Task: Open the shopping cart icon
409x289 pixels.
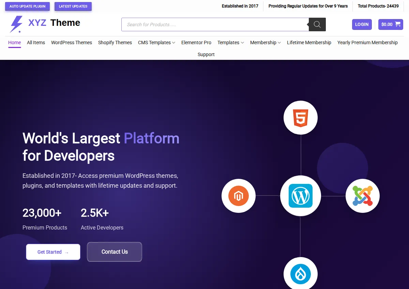Action: pyautogui.click(x=398, y=24)
